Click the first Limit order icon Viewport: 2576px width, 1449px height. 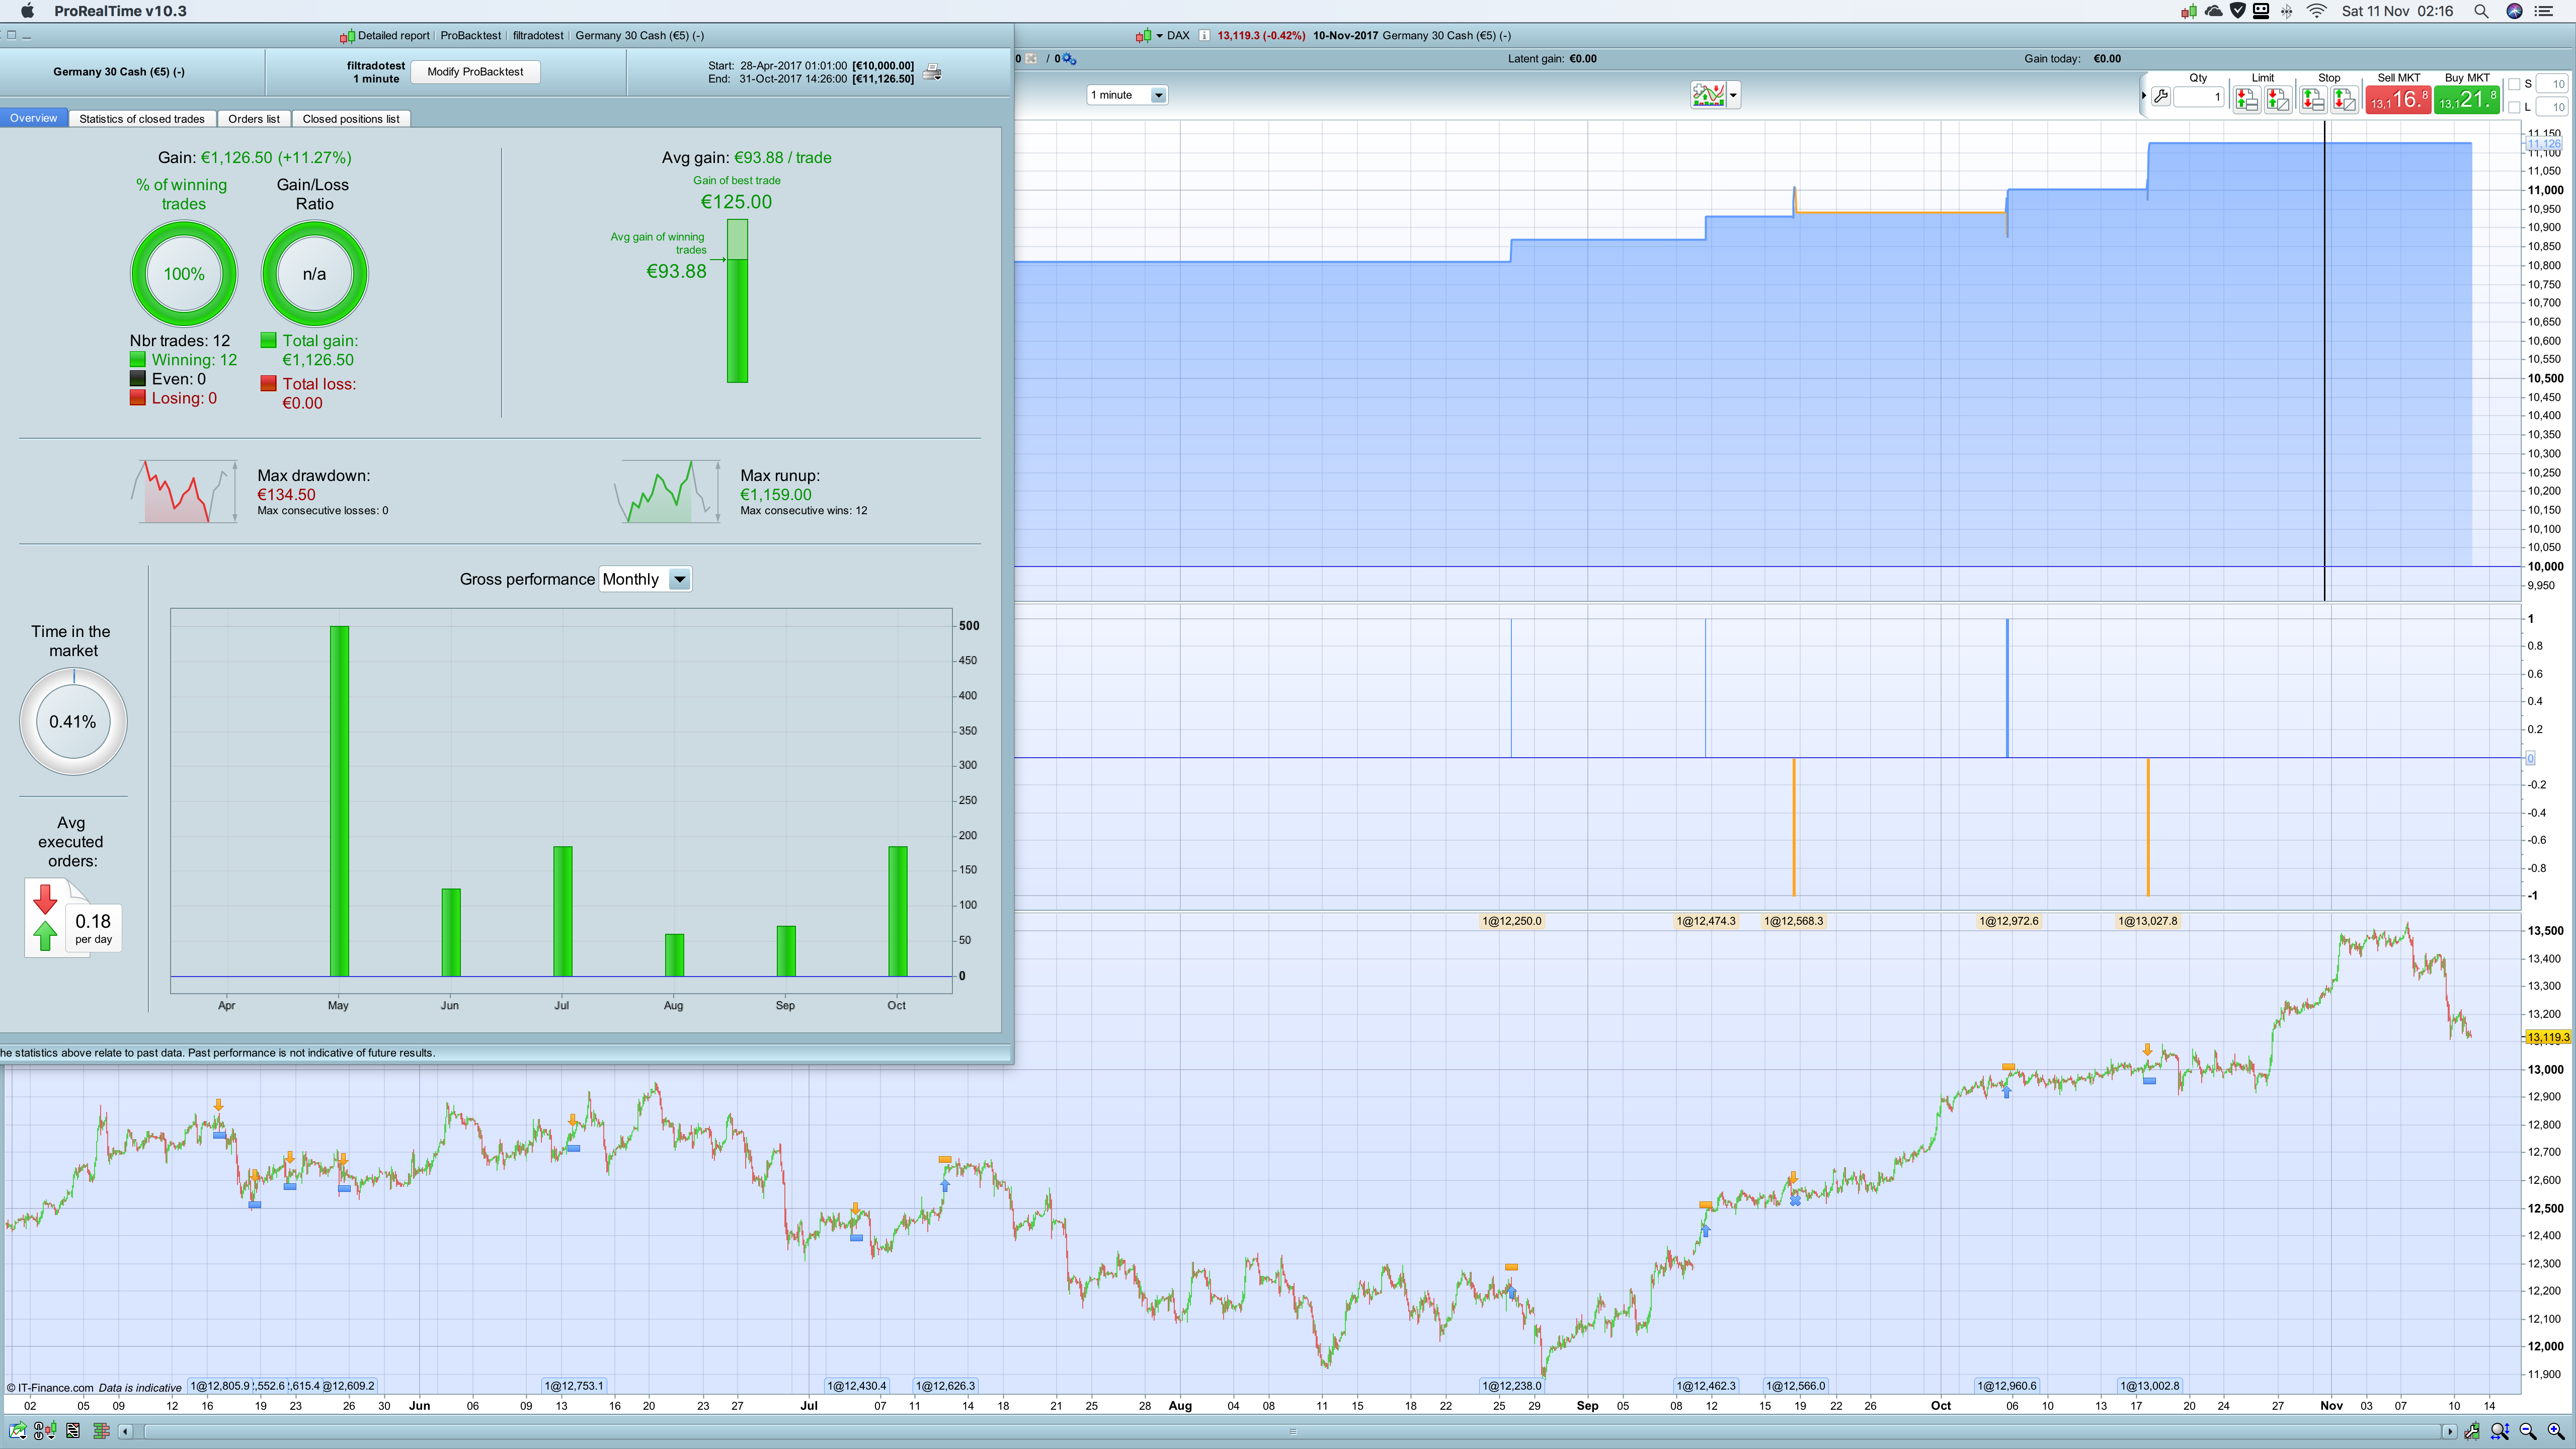pyautogui.click(x=2246, y=99)
